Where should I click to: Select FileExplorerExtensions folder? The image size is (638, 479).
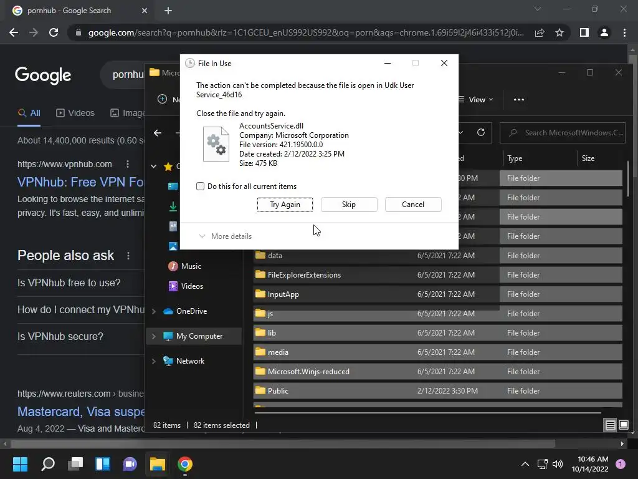coord(437,275)
